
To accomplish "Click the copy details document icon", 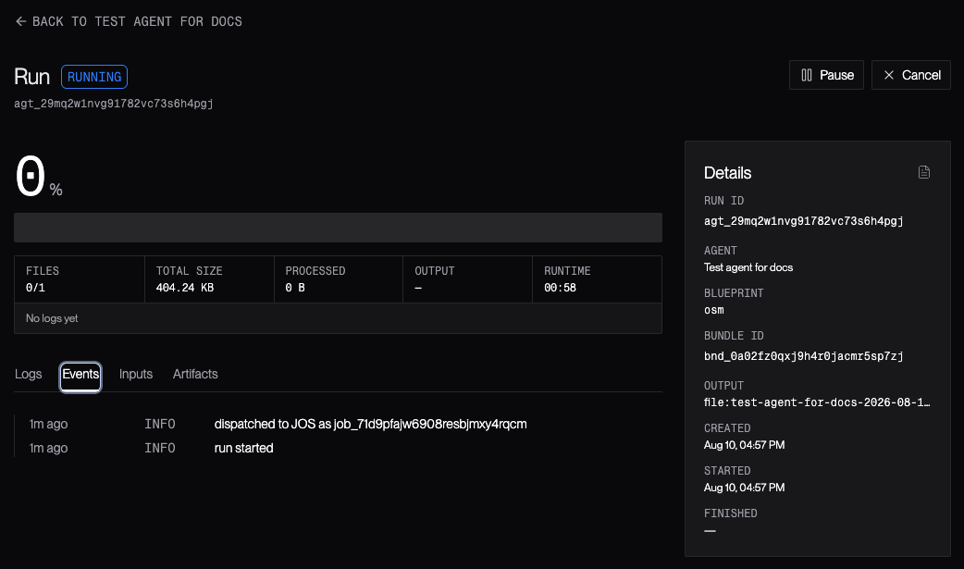I will [924, 172].
